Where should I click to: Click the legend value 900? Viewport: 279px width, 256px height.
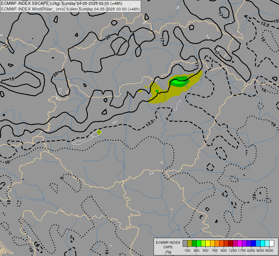224,251
